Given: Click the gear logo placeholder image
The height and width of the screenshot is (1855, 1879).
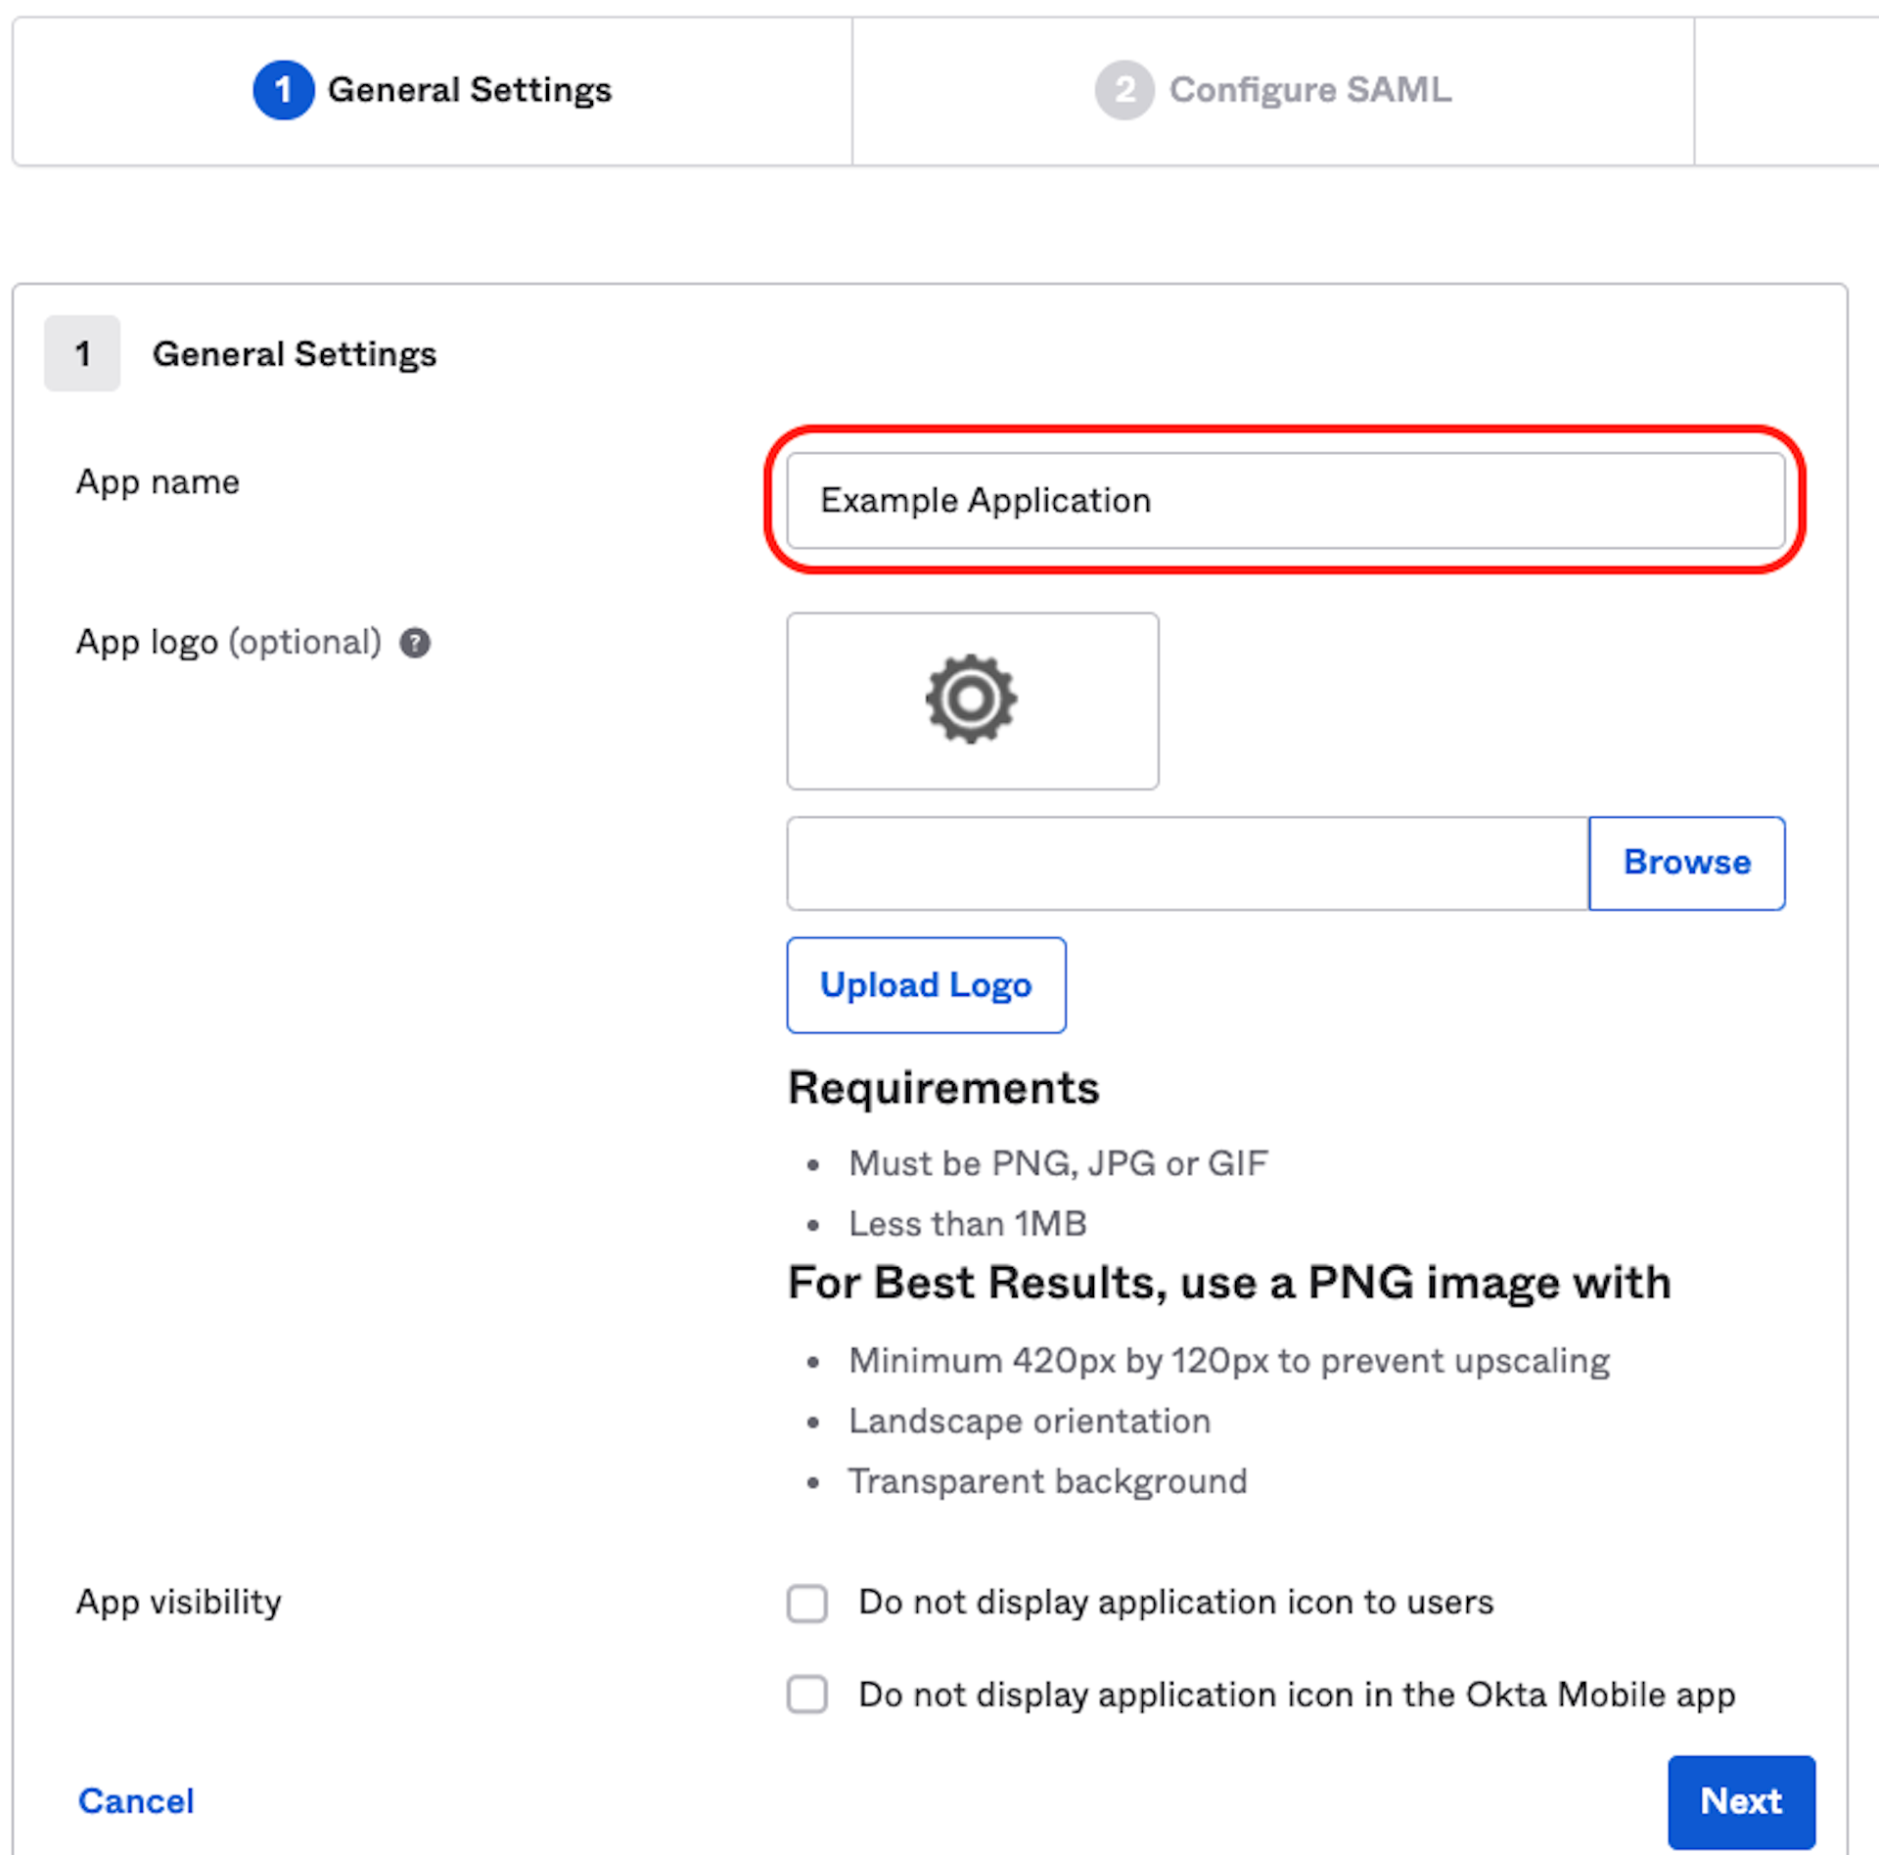Looking at the screenshot, I should (971, 700).
